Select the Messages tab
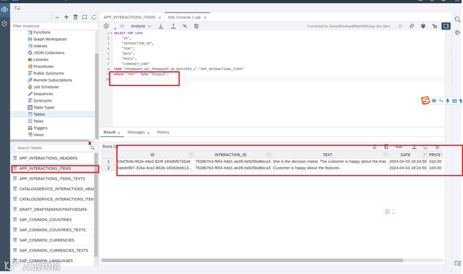 (136, 132)
